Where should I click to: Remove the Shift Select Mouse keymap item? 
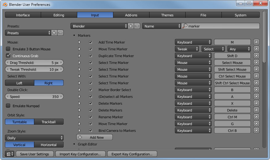point(256,69)
